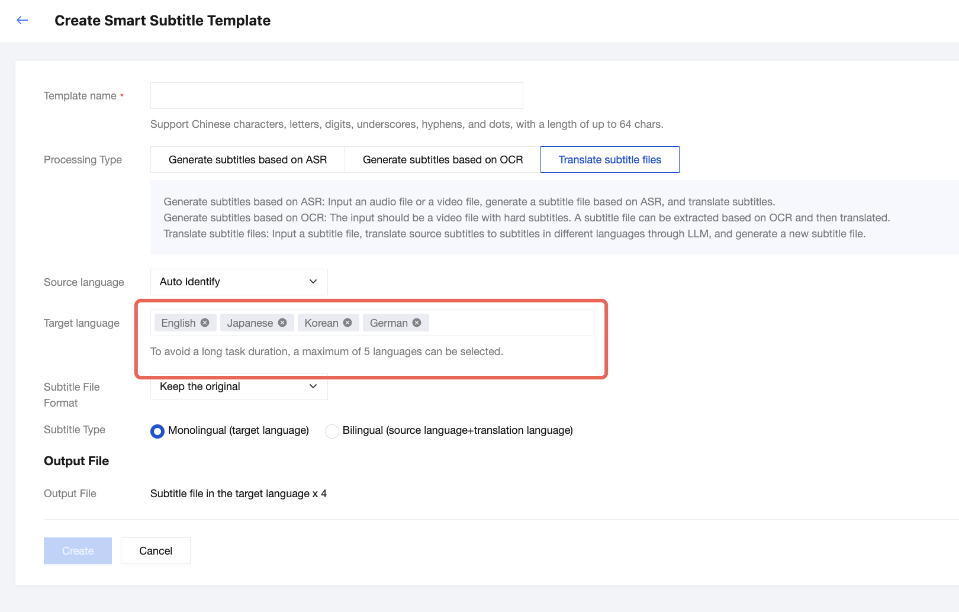Select Monolingual (target language) subtitle type
This screenshot has height=612, width=959.
pyautogui.click(x=157, y=431)
